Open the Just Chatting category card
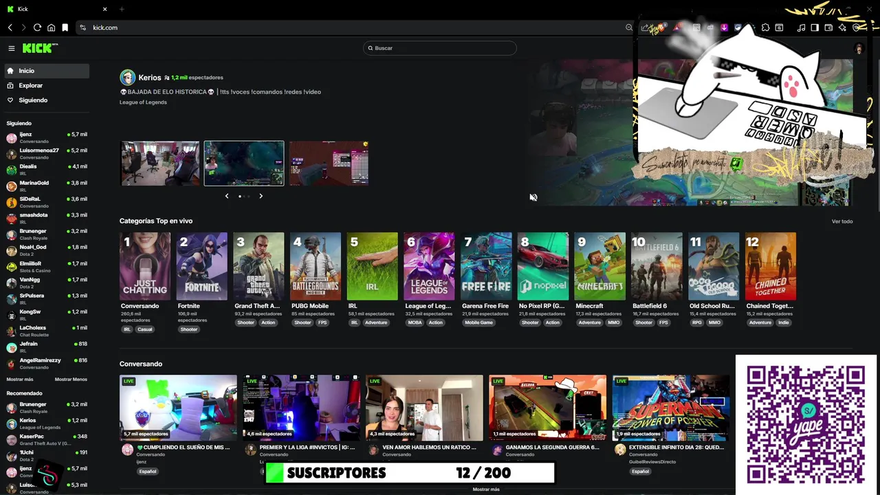 pos(145,266)
